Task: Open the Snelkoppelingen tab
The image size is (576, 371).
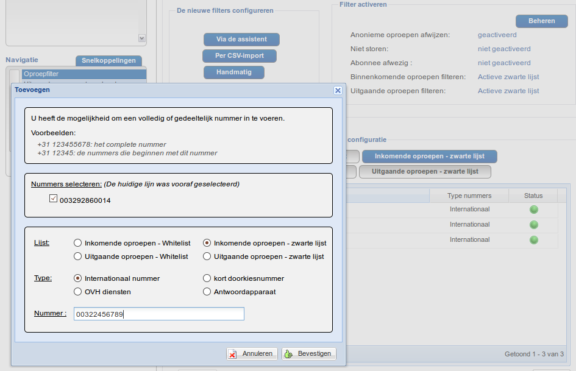Action: (x=108, y=61)
